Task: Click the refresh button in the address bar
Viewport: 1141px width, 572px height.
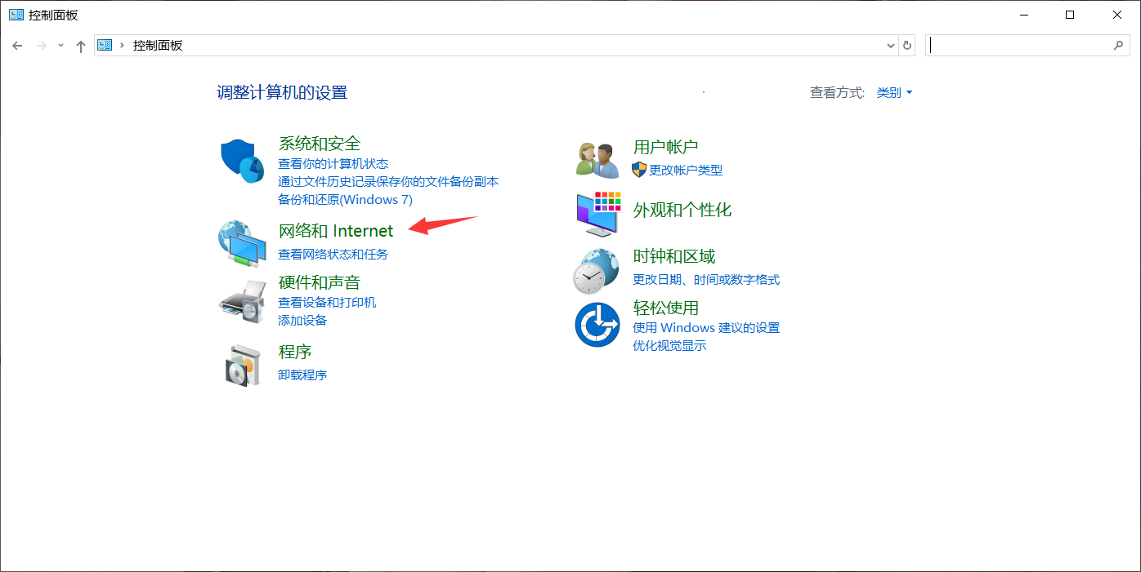Action: 907,45
